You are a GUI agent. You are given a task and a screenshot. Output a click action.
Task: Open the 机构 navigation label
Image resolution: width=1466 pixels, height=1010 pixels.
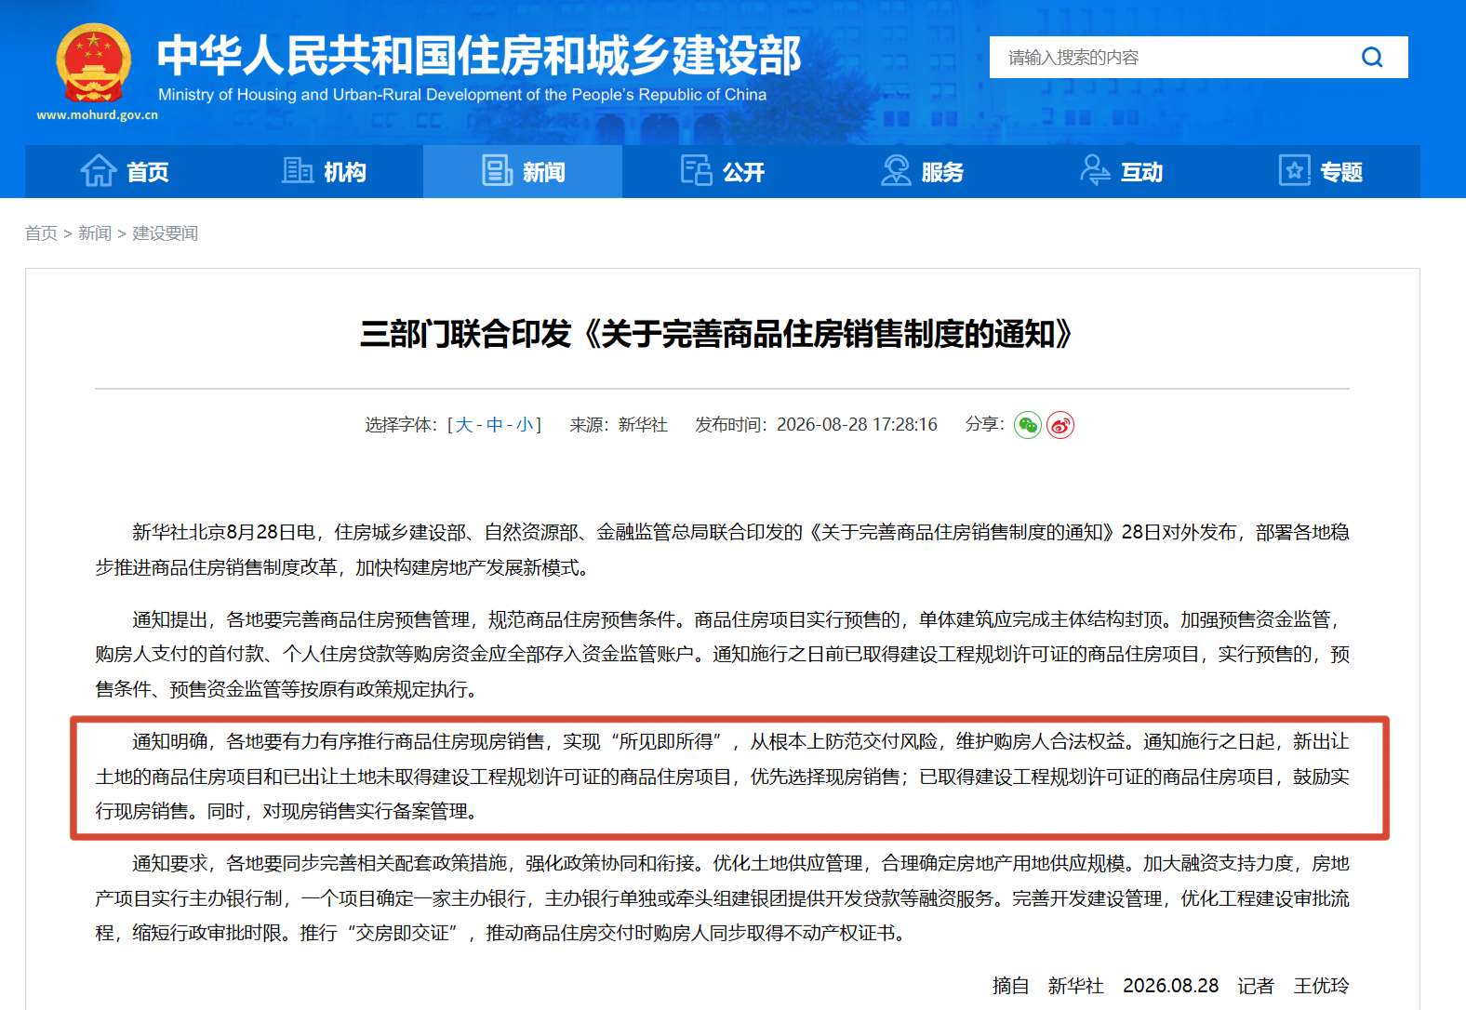click(x=345, y=172)
